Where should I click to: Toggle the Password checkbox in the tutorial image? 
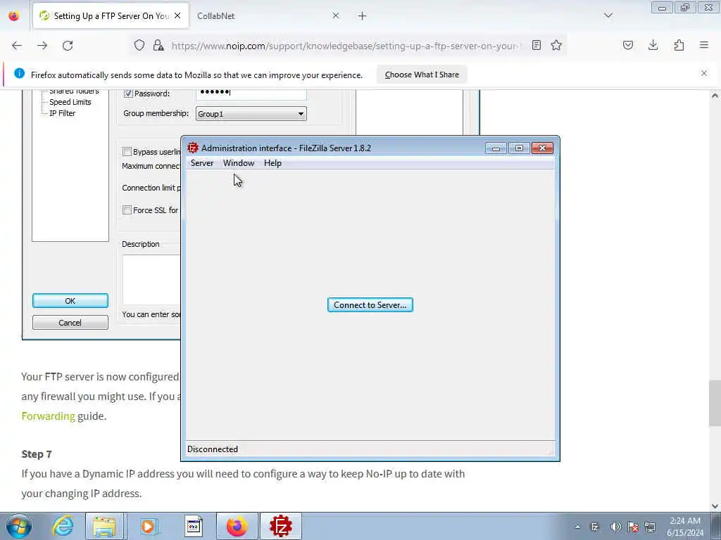tap(128, 94)
